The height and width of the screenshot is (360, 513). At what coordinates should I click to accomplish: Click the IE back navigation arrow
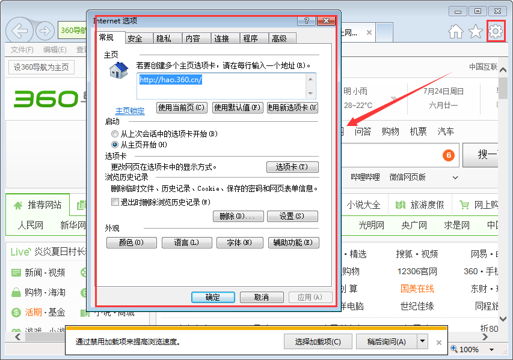pyautogui.click(x=19, y=31)
